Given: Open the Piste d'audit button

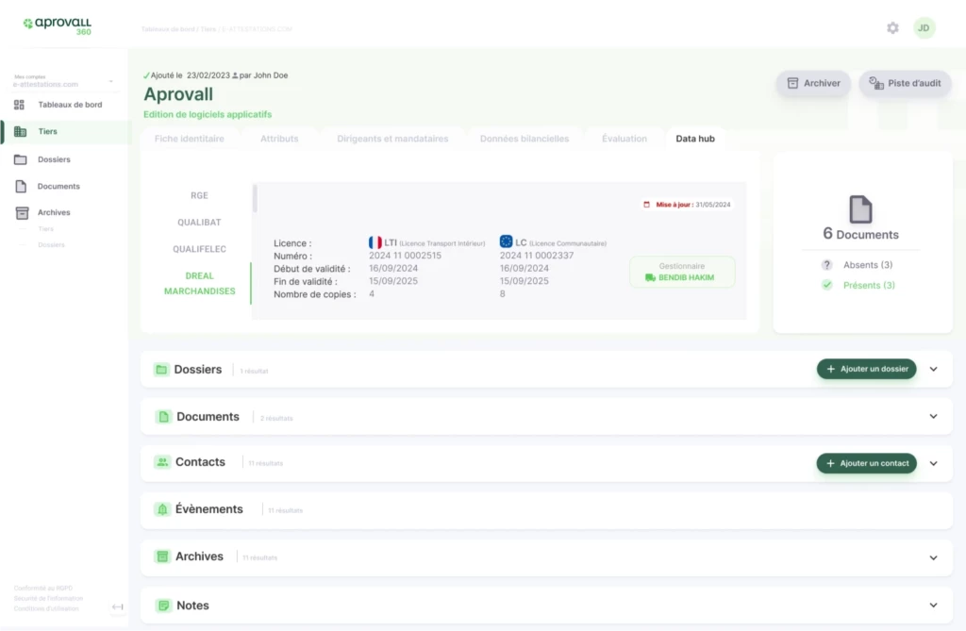Looking at the screenshot, I should (x=905, y=83).
